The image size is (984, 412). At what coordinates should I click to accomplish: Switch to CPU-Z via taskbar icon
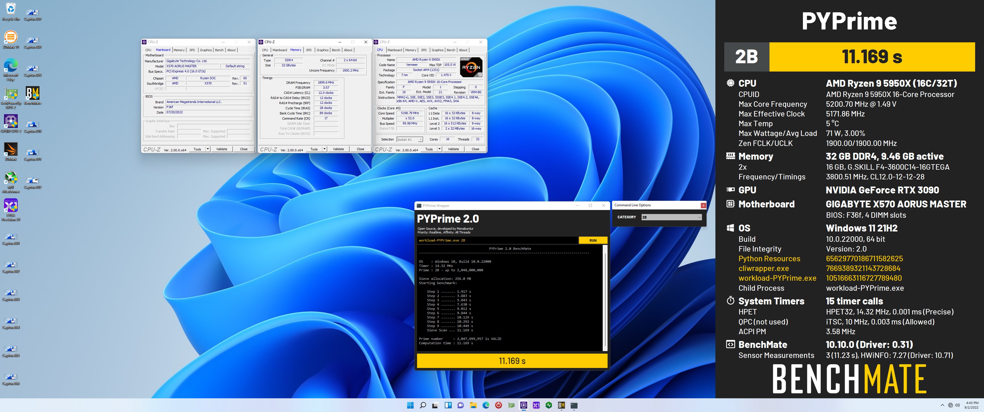(524, 405)
